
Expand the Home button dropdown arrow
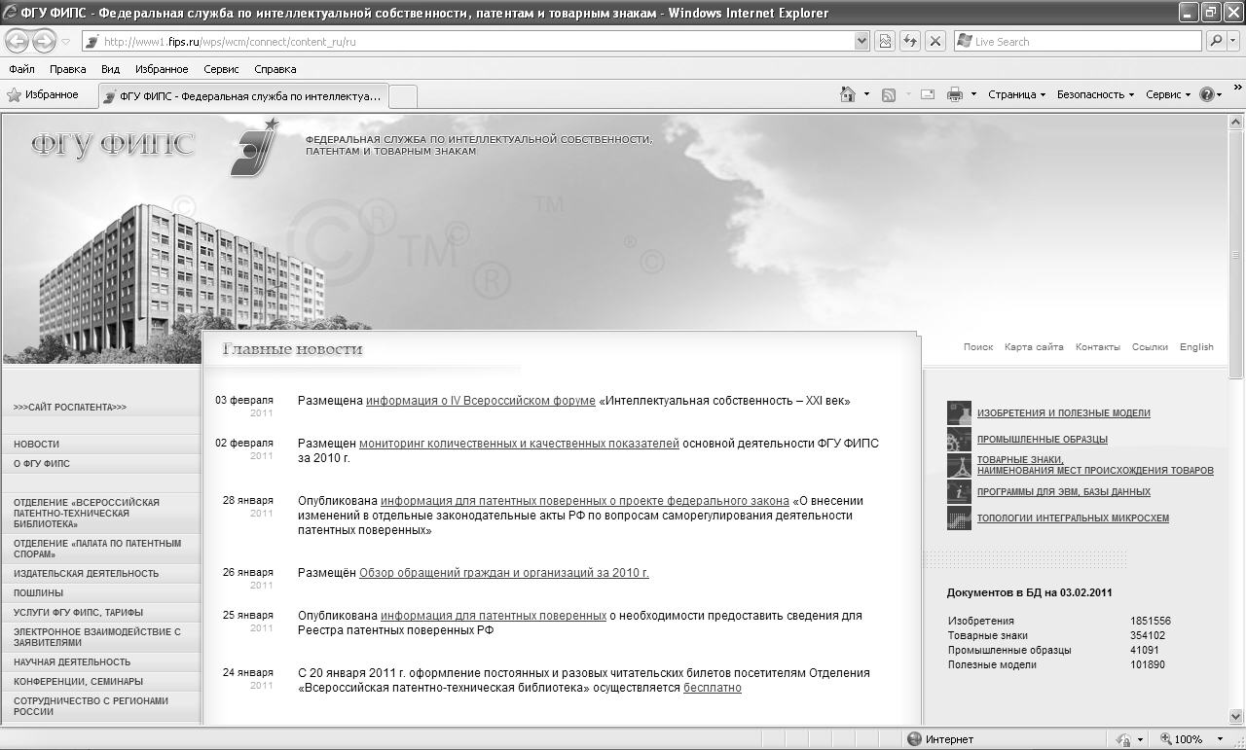(x=866, y=94)
